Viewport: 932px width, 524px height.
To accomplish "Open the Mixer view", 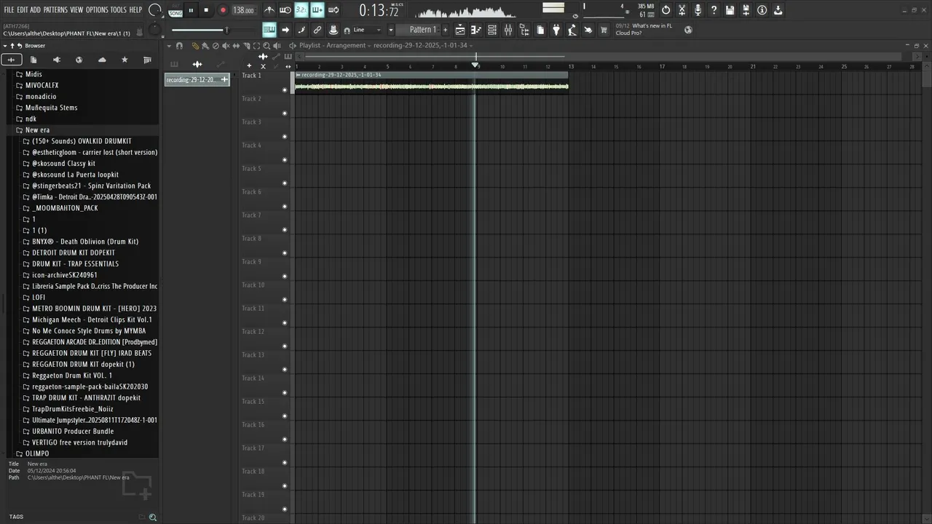I will coord(508,30).
